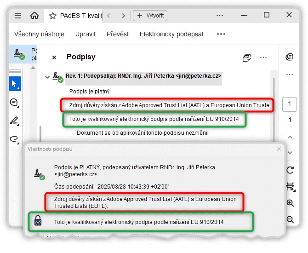Select the arrow selection tool
This screenshot has height=253, width=308.
(x=15, y=84)
